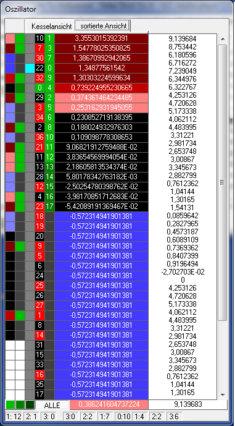Select the sortierte Ansicht tab
This screenshot has width=235, height=426.
(103, 26)
